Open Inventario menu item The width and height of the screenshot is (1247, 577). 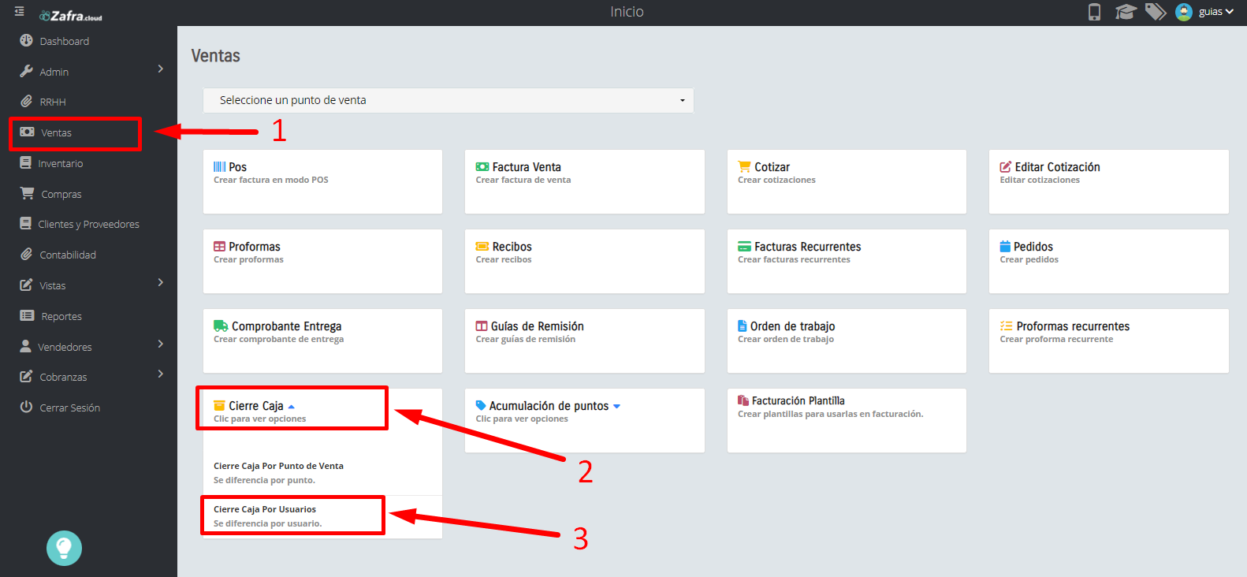(x=61, y=163)
